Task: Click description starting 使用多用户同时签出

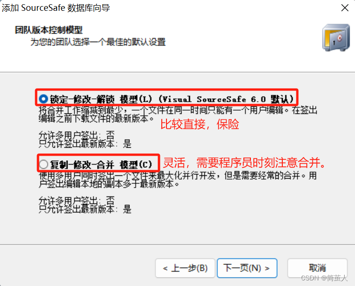Action: [177, 180]
